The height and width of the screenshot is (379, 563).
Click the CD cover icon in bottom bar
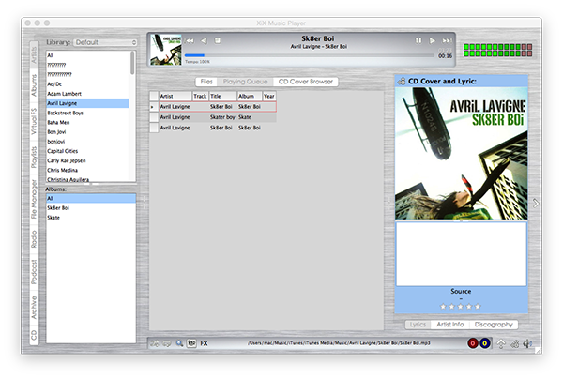click(514, 344)
